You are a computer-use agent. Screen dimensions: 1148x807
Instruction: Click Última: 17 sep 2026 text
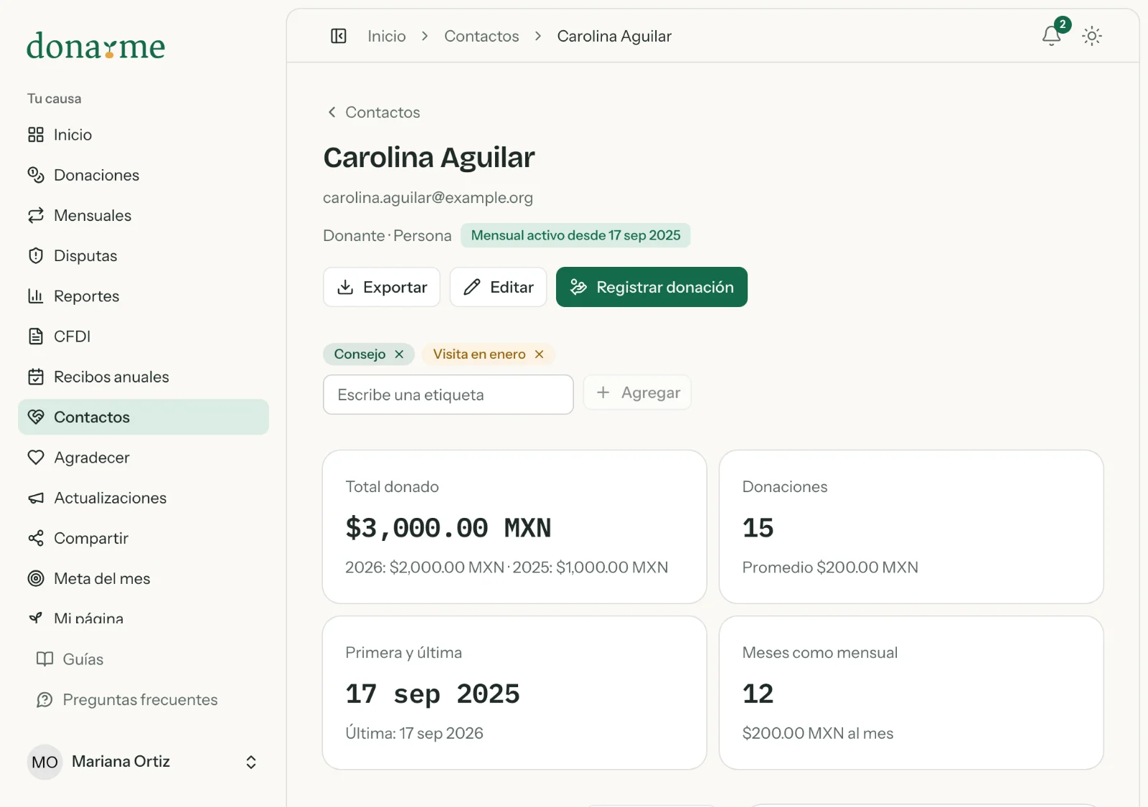[x=414, y=733]
